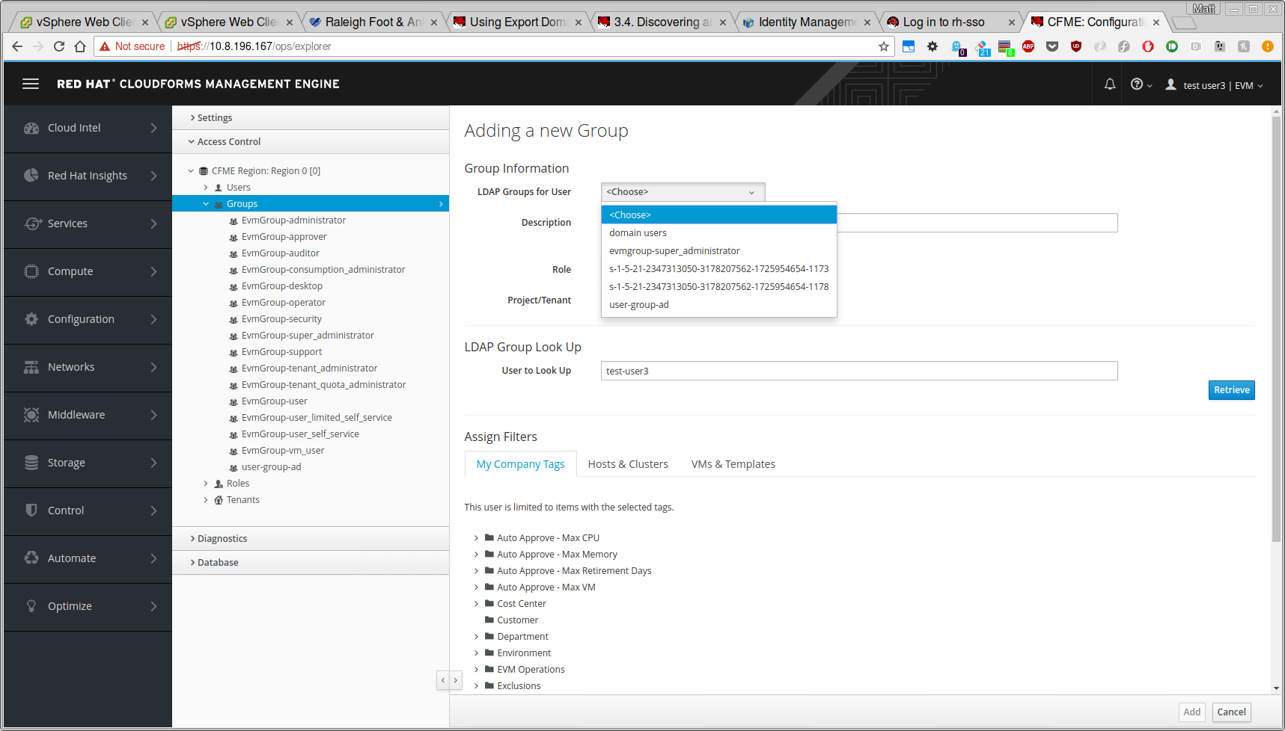Click the Cloud Intel dashboard icon
The width and height of the screenshot is (1285, 731).
pyautogui.click(x=31, y=128)
